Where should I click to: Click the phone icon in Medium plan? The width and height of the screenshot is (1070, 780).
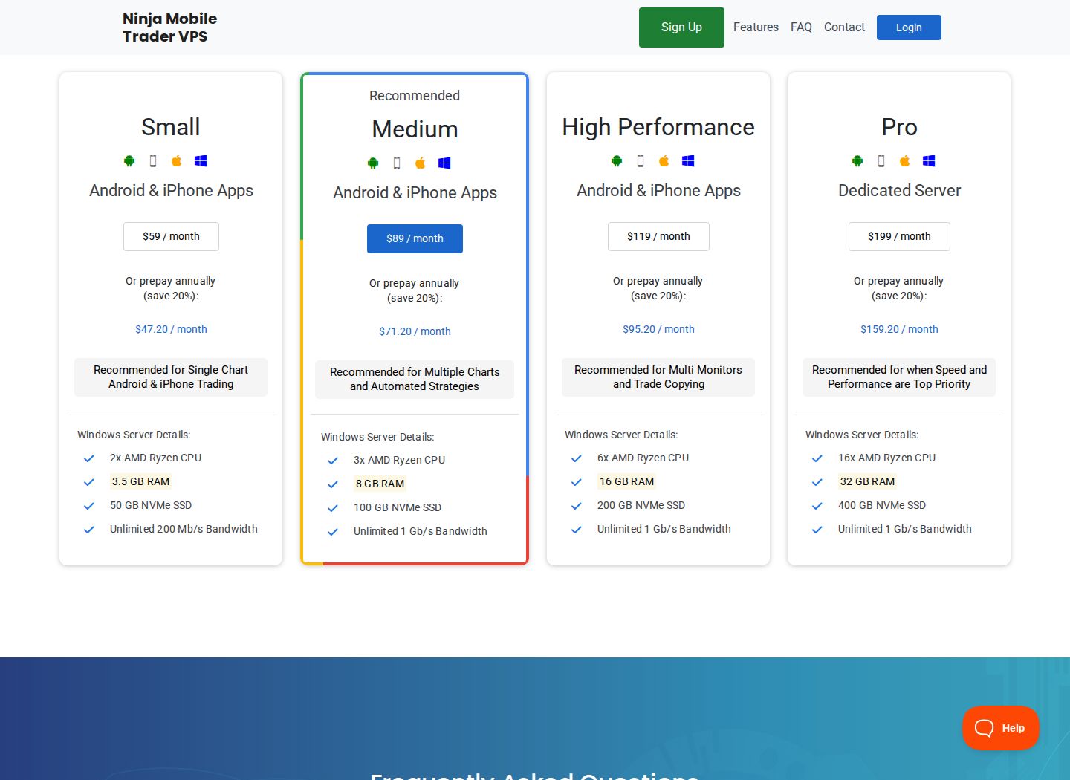397,163
